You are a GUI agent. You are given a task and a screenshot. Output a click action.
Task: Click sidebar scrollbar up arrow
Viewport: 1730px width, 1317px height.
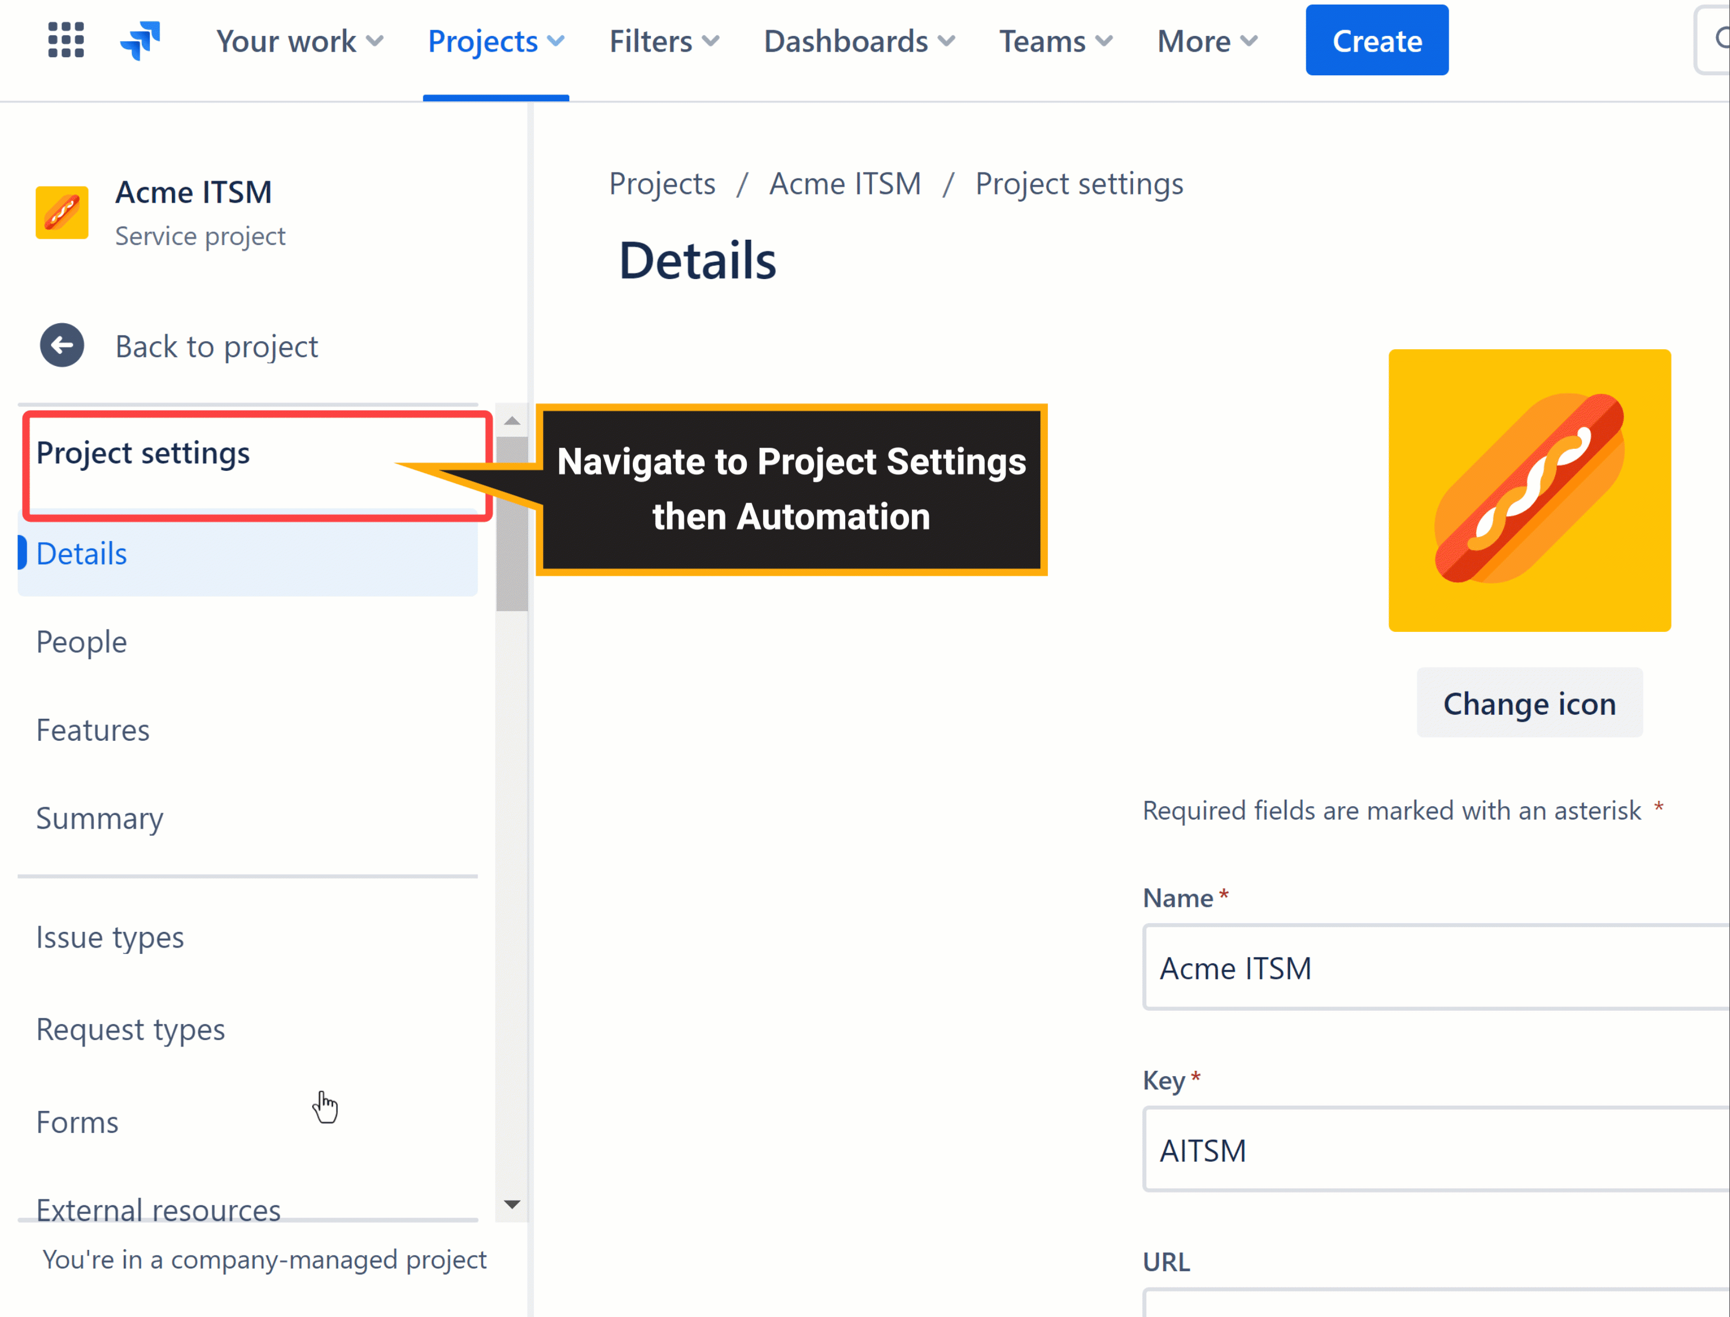click(x=512, y=421)
